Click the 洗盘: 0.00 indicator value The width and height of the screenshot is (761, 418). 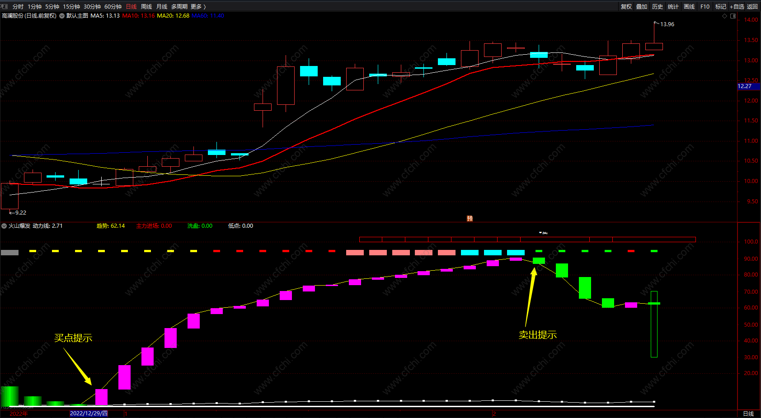click(200, 226)
